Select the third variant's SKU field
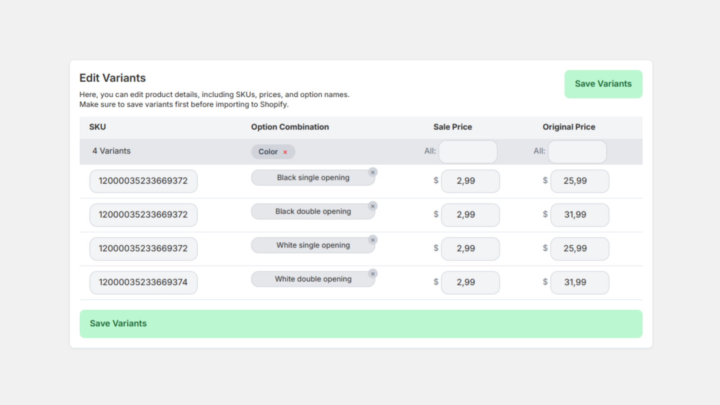This screenshot has width=720, height=405. pyautogui.click(x=143, y=248)
